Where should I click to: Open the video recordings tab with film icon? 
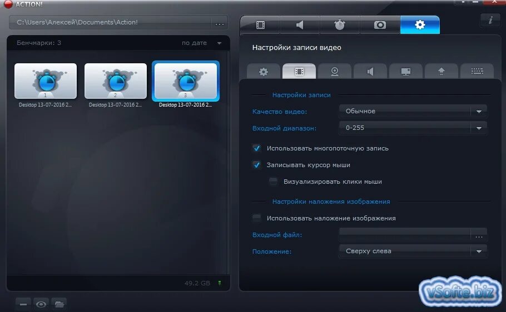click(x=260, y=25)
